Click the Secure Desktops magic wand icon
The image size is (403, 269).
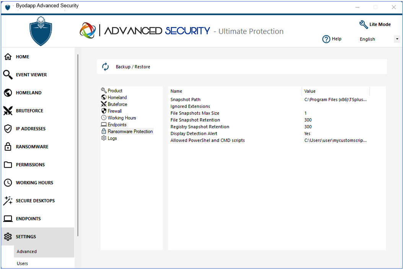pyautogui.click(x=8, y=201)
